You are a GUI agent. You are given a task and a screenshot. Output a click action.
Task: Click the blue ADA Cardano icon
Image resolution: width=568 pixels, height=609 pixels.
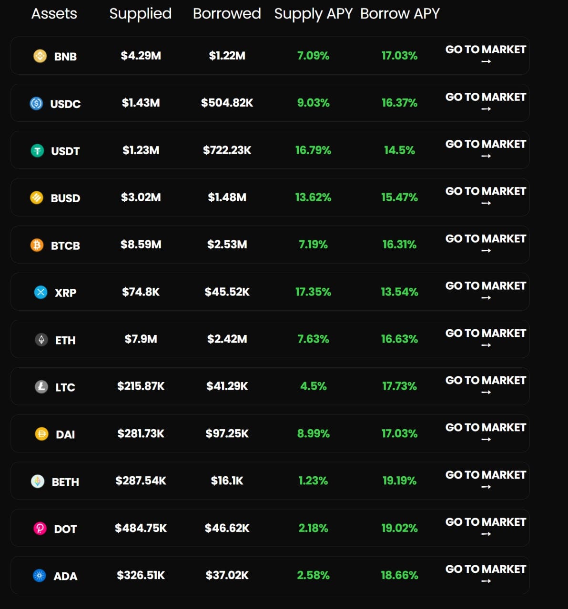[x=40, y=576]
